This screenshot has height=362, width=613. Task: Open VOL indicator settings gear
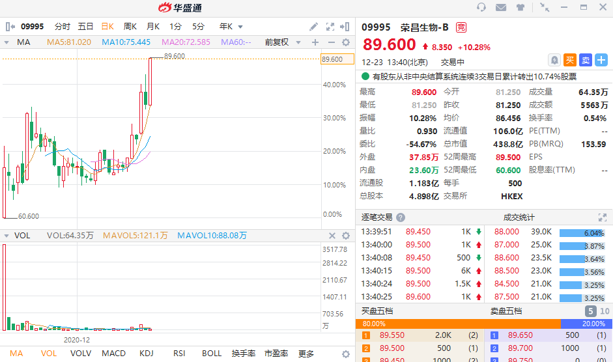point(346,236)
